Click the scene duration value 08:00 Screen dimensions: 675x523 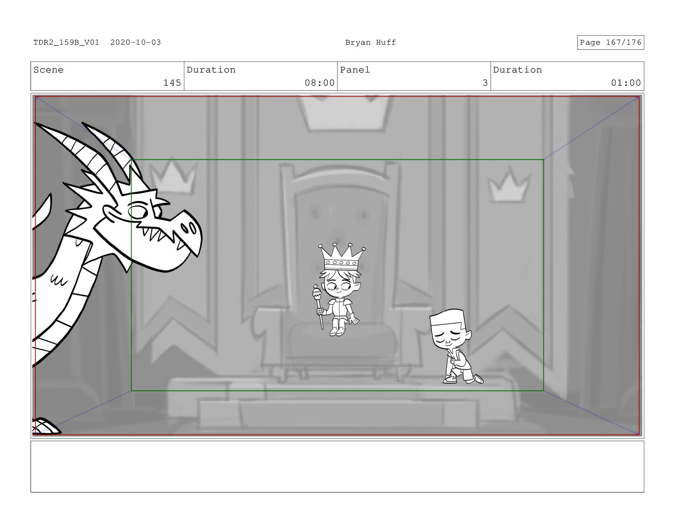319,83
